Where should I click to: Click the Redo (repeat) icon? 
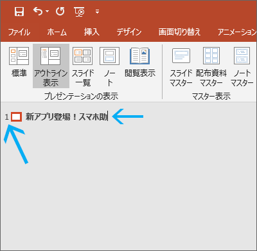(60, 11)
